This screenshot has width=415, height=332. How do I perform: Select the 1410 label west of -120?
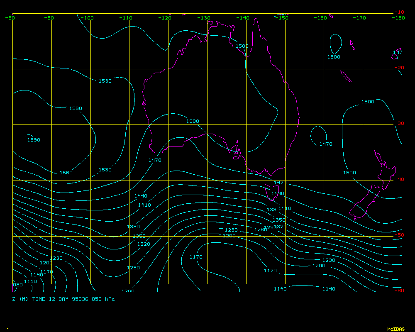tap(144, 205)
